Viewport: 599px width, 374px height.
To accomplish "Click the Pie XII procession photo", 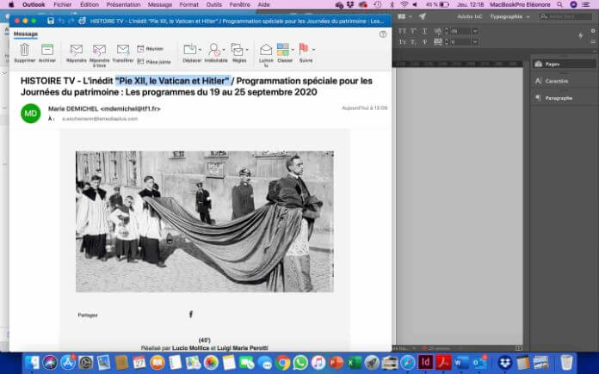I will tap(205, 221).
